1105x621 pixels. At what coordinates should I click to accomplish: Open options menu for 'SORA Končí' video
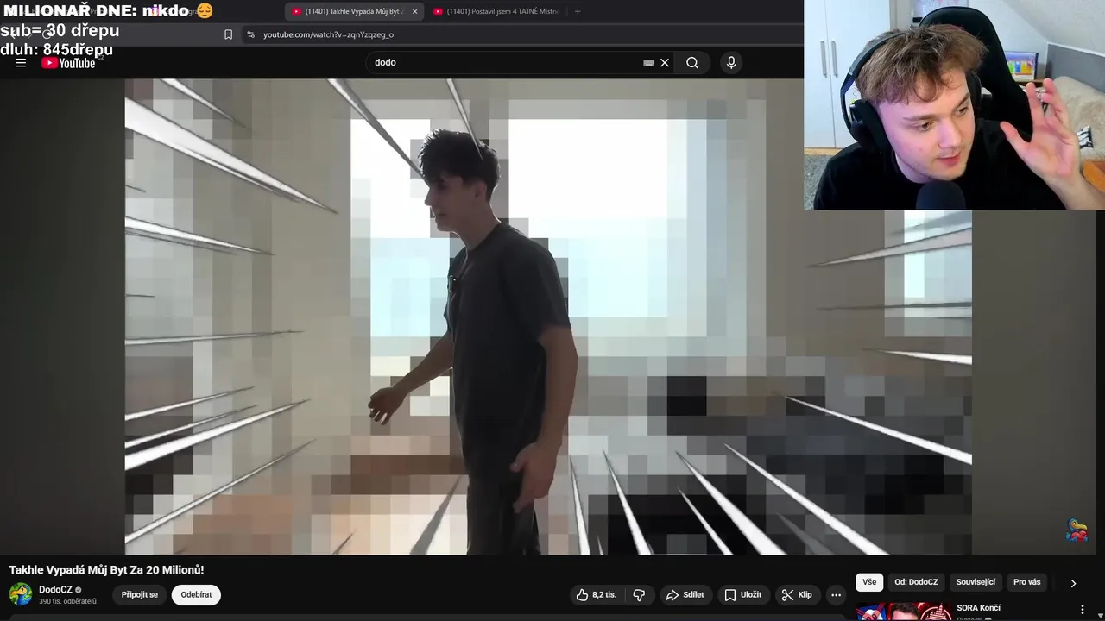pyautogui.click(x=1083, y=610)
